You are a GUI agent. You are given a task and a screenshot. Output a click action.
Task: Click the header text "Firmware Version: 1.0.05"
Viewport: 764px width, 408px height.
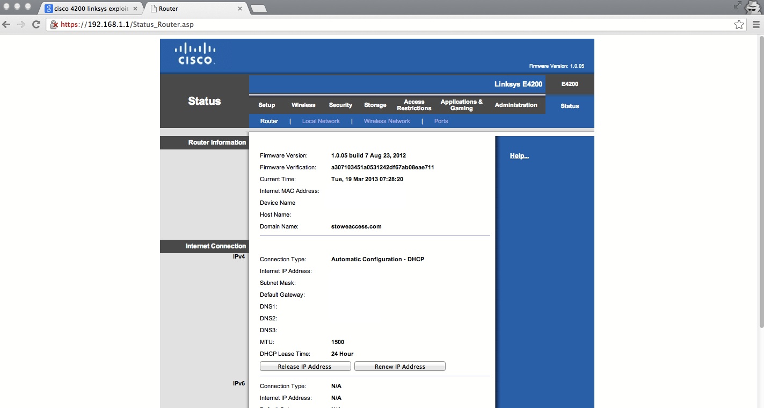coord(557,66)
